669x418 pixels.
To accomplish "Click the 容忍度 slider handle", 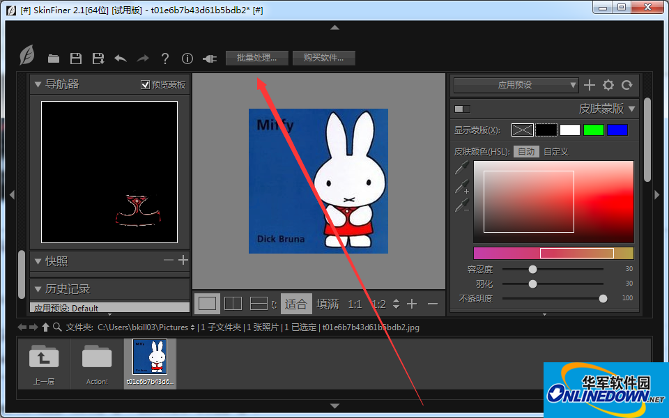I will 533,270.
